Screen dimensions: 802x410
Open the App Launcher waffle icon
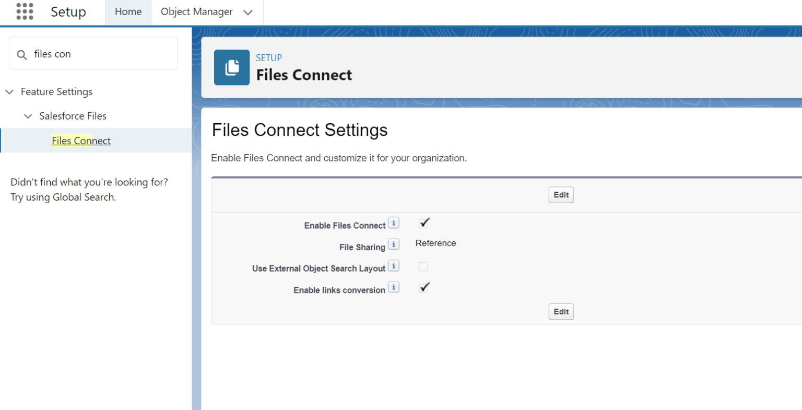(x=25, y=11)
